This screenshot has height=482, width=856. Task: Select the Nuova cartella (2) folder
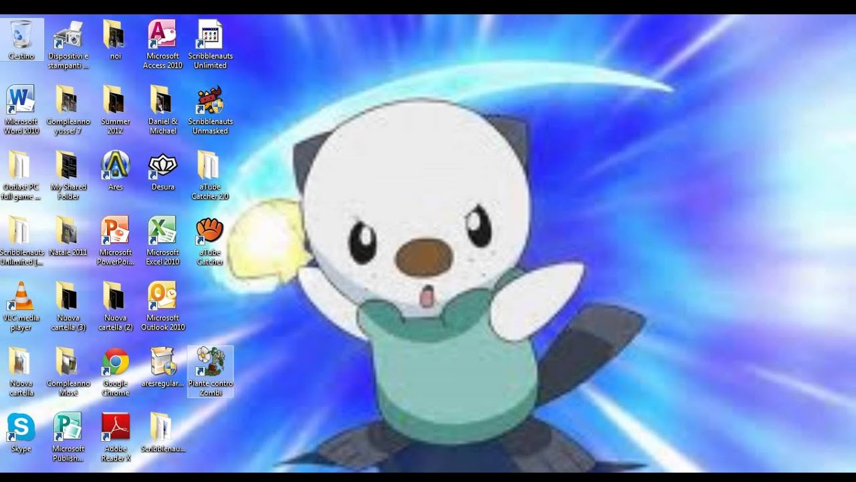click(x=115, y=307)
